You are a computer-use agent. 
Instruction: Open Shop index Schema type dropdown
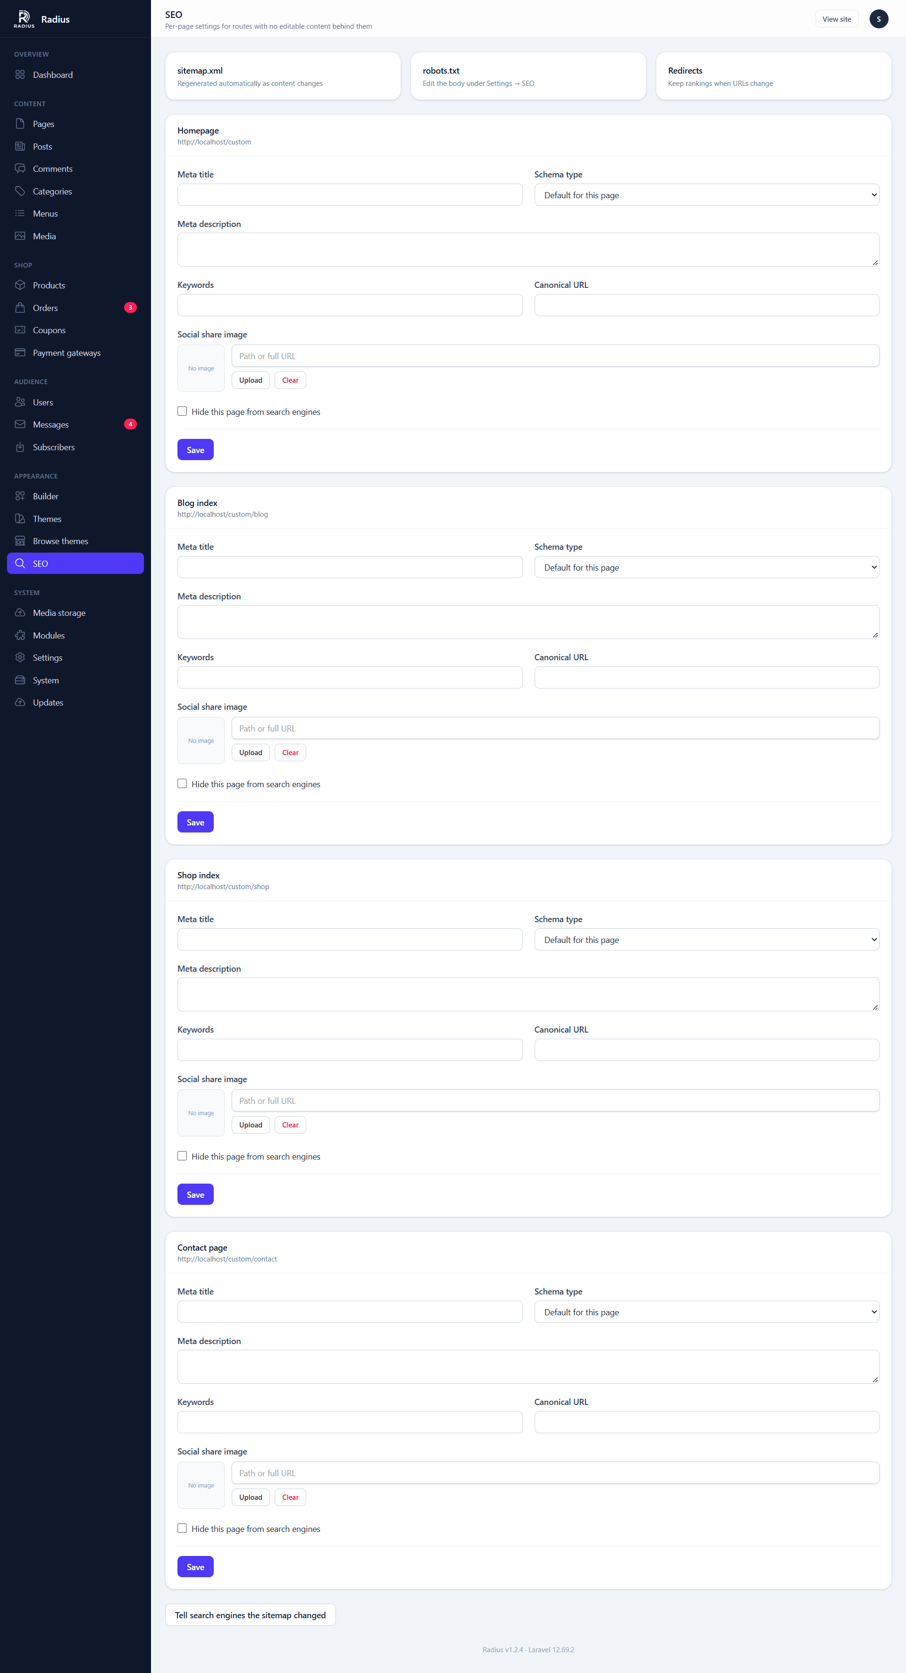706,939
